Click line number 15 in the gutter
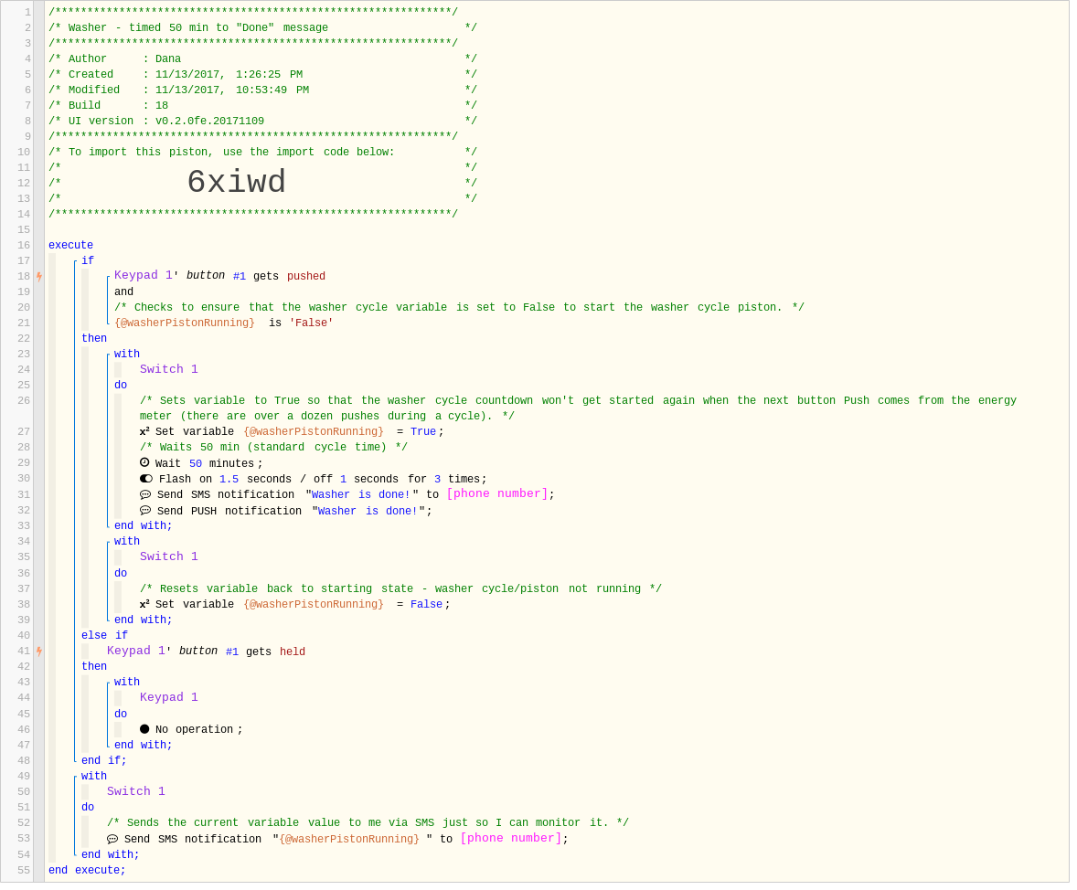 click(x=24, y=230)
